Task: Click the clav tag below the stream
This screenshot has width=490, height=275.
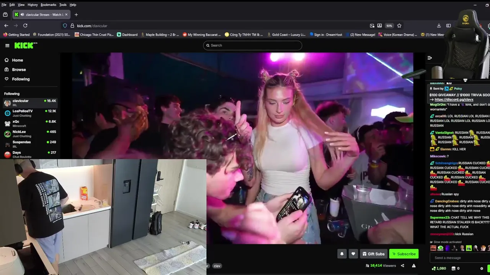Action: coord(217,266)
